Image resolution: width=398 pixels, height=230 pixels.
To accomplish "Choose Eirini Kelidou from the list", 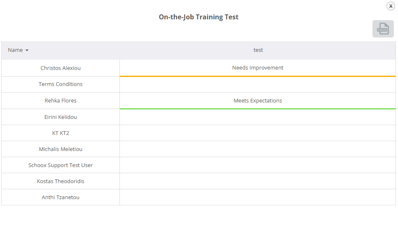I will pos(61,117).
